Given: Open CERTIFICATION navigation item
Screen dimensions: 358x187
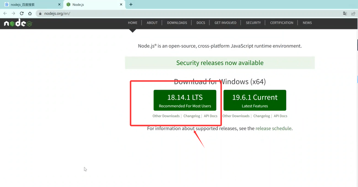Looking at the screenshot, I should tap(282, 23).
